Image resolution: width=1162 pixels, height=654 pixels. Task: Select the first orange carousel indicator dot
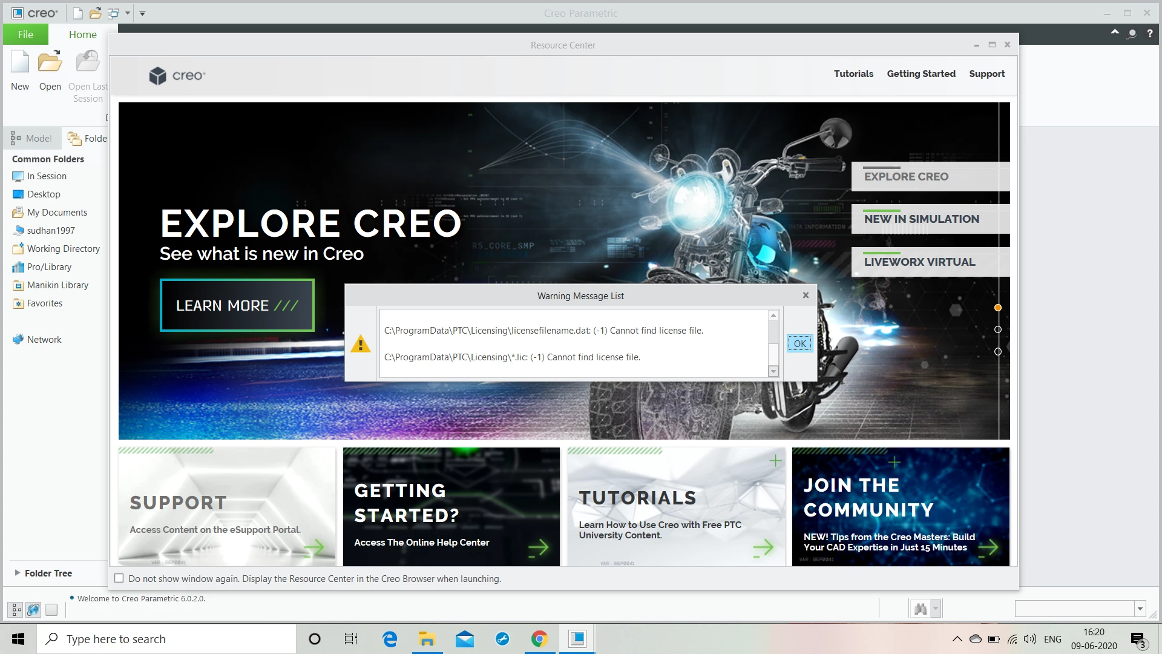tap(998, 308)
